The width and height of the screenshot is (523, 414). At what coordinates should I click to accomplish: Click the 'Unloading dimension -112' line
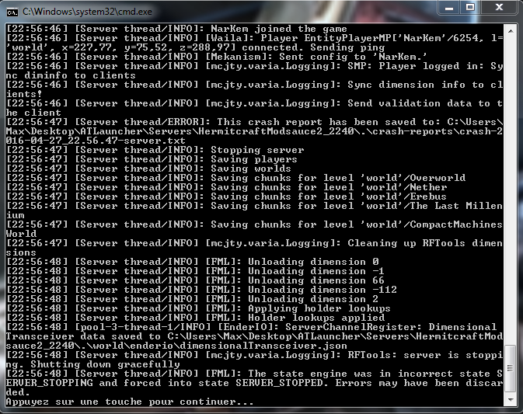[x=202, y=290]
